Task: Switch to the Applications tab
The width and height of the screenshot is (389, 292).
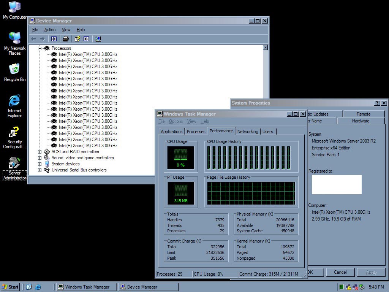Action: point(171,132)
